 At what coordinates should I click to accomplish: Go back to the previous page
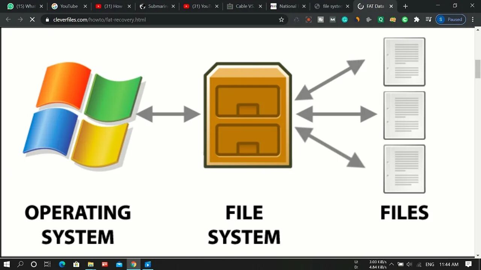8,19
